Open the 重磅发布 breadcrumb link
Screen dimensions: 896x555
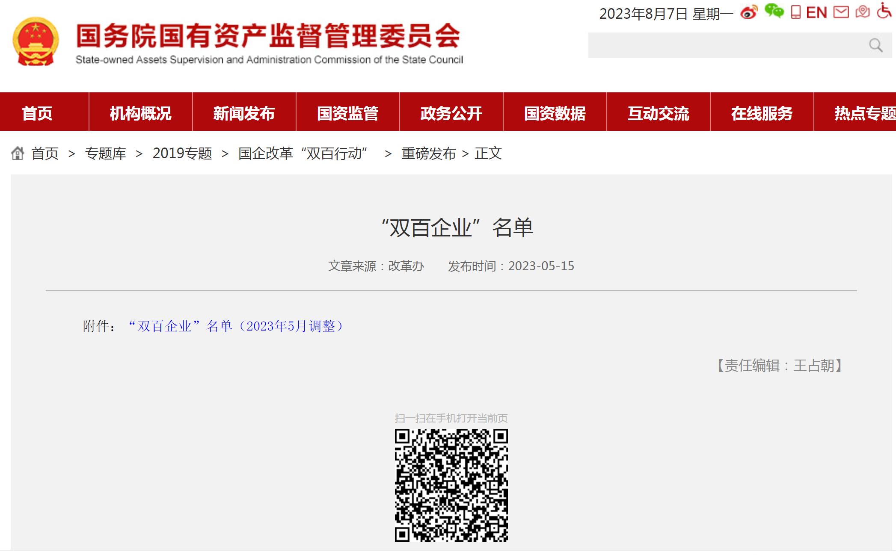pyautogui.click(x=428, y=153)
